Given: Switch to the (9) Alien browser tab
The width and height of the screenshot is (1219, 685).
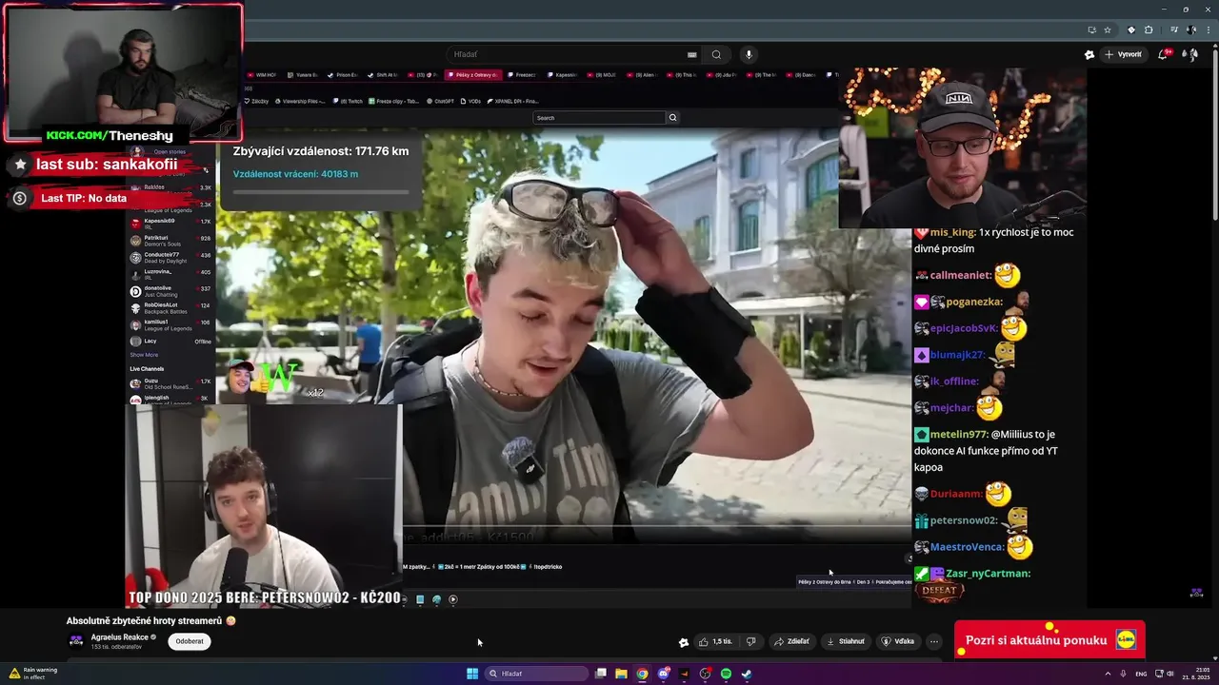Looking at the screenshot, I should (x=643, y=74).
